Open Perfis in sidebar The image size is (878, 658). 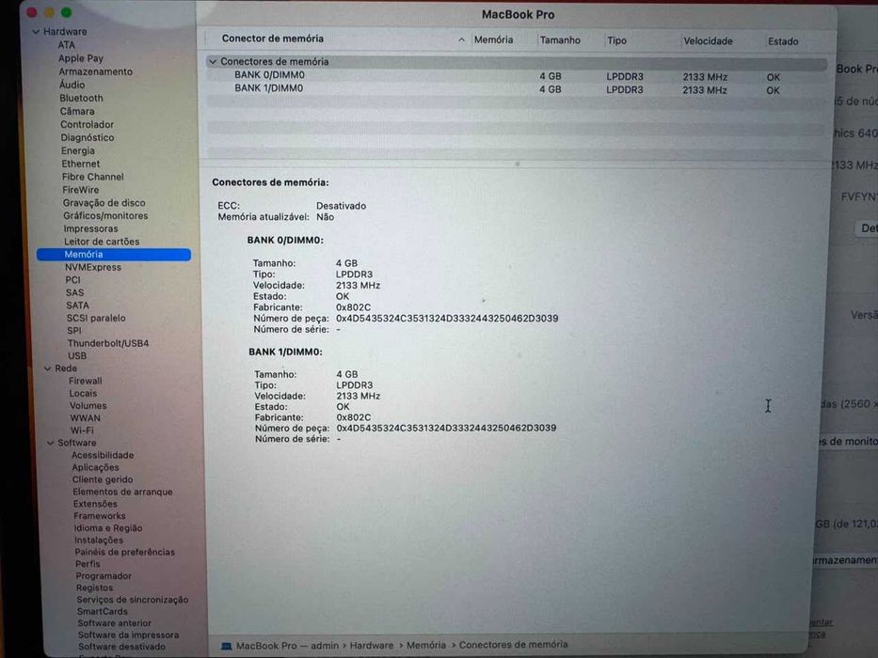point(88,564)
